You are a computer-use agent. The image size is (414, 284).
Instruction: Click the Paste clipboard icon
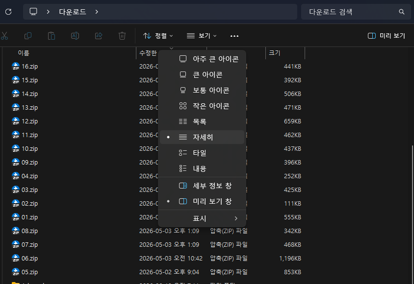click(x=52, y=36)
